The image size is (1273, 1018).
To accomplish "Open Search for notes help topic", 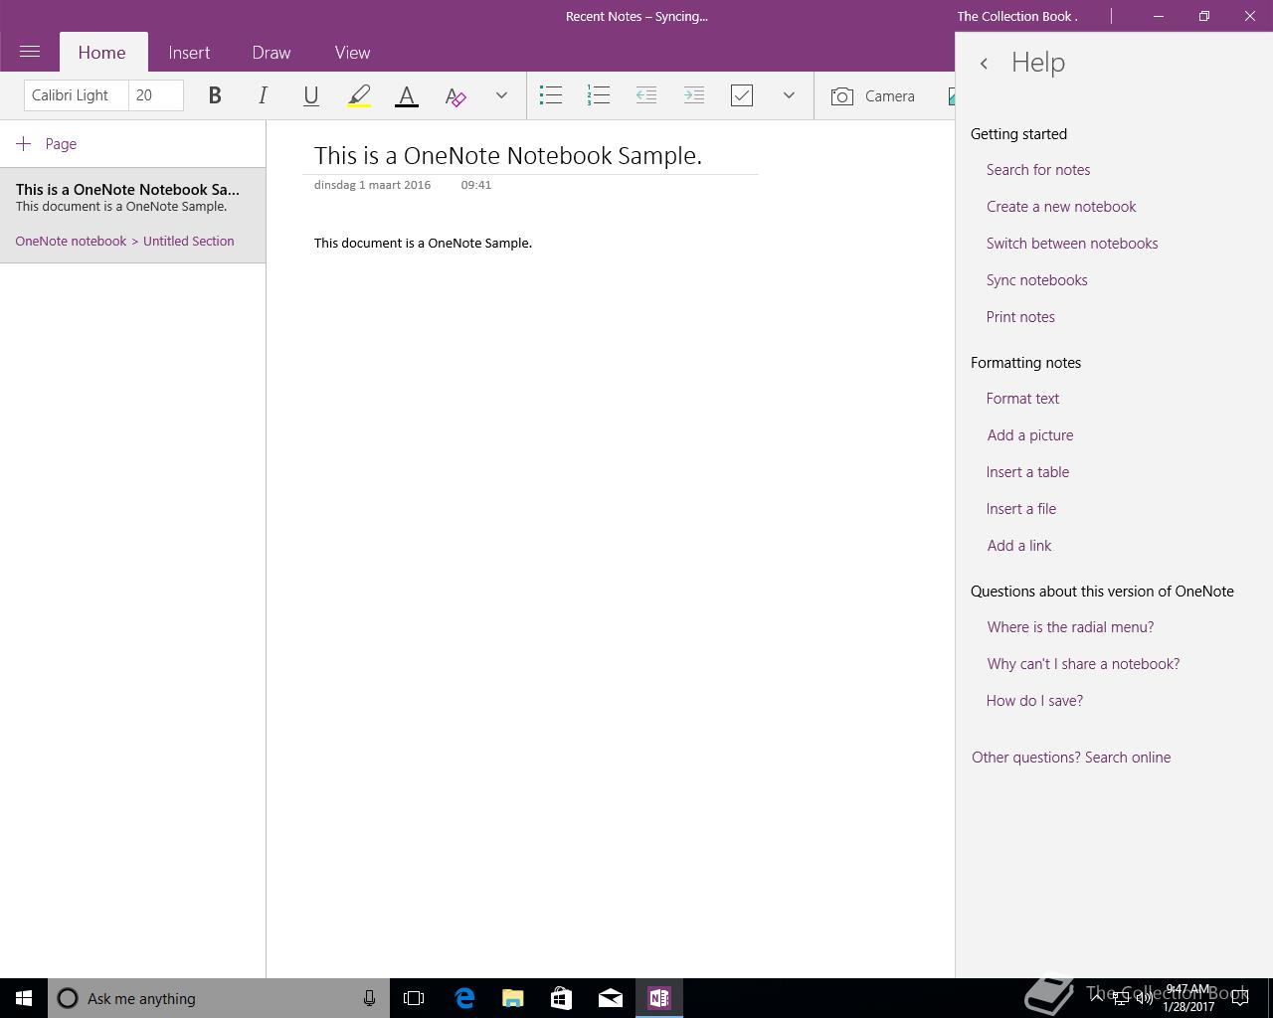I will [1038, 170].
